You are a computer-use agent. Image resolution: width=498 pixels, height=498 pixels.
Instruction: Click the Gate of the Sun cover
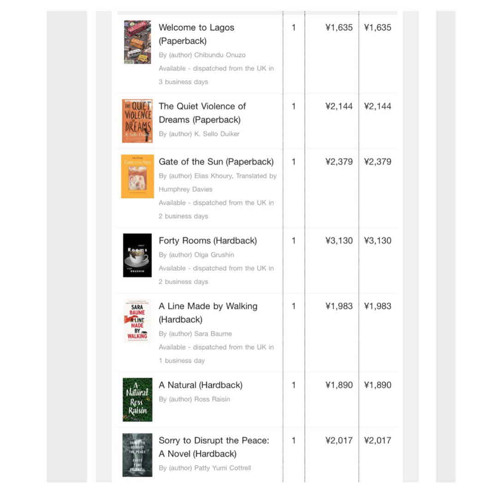(137, 177)
